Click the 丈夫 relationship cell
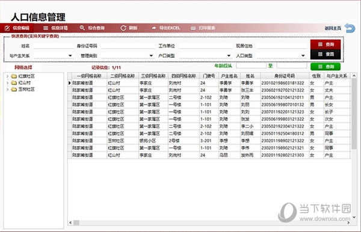Viewport: 361px width, 232px height. pyautogui.click(x=337, y=90)
